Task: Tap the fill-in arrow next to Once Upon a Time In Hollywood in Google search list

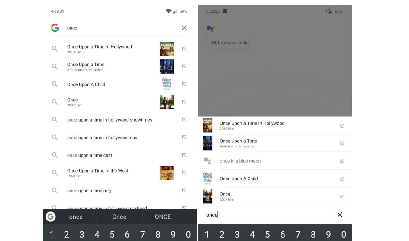Action: (x=184, y=49)
